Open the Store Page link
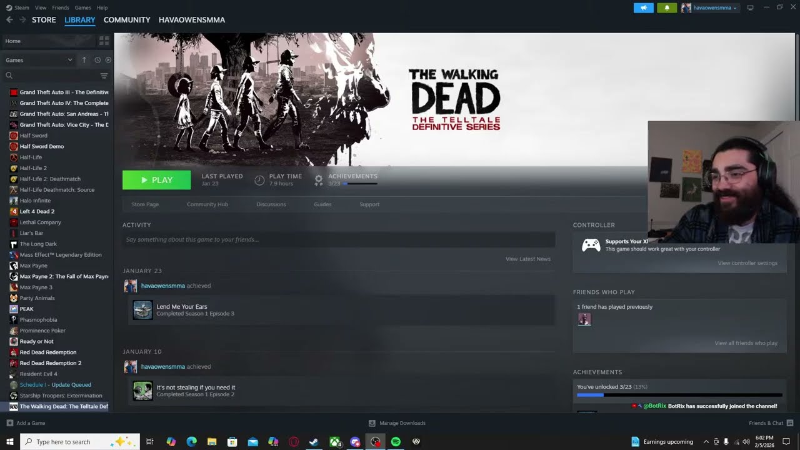Image resolution: width=800 pixels, height=450 pixels. (x=145, y=204)
